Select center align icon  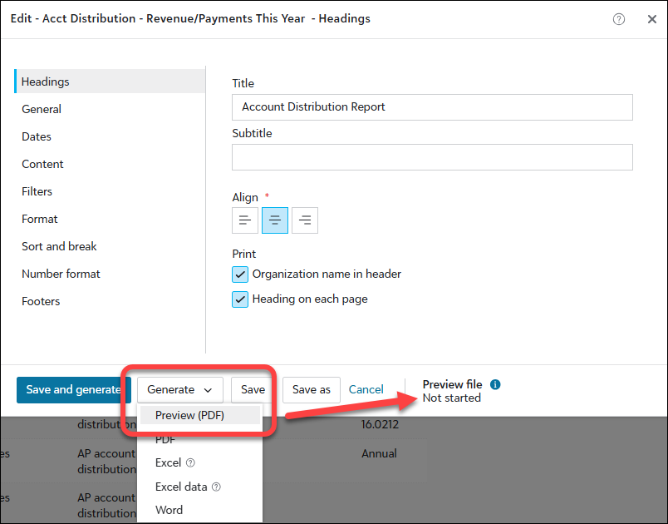[275, 220]
